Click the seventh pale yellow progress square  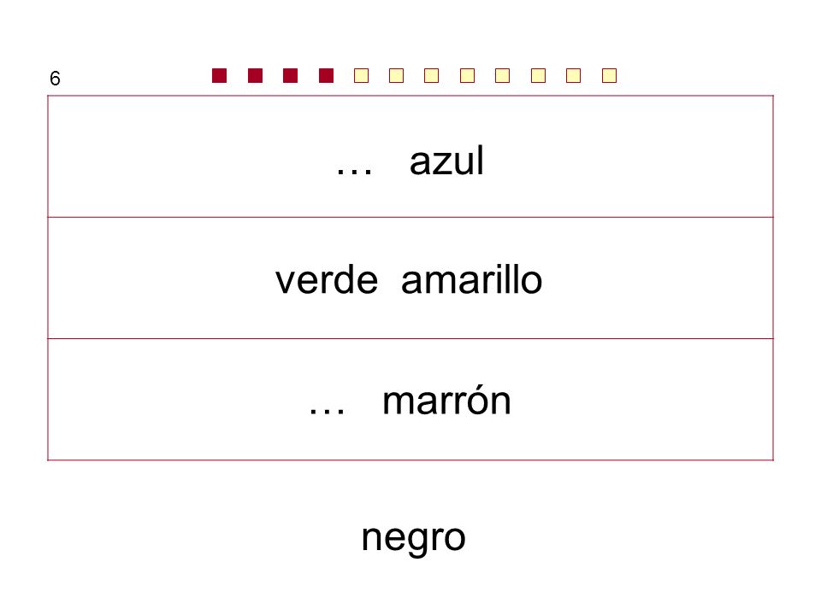tap(573, 76)
